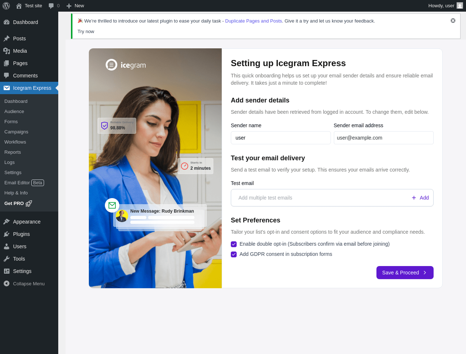The height and width of the screenshot is (354, 466).
Task: Click the red clock icon on image
Action: (185, 166)
